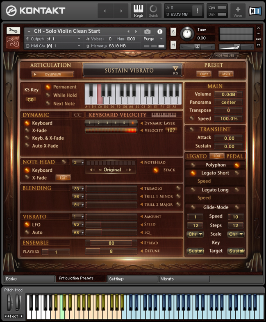Mute the instrument with M button
266x322 pixels.
pyautogui.click(x=173, y=45)
